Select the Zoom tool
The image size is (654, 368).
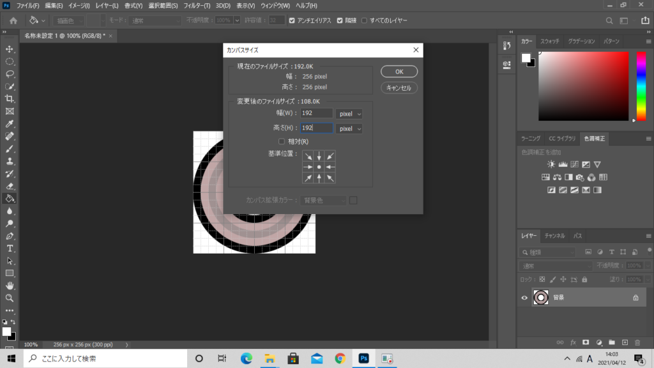10,298
